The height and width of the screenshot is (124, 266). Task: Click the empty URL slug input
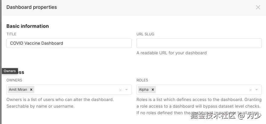point(199,43)
